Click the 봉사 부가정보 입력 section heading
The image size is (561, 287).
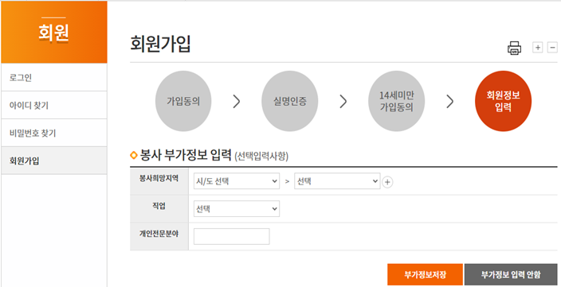pos(186,155)
